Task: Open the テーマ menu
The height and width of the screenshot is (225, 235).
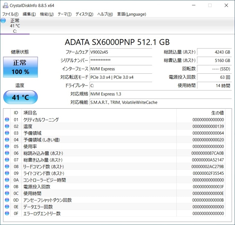Action: tap(65, 14)
